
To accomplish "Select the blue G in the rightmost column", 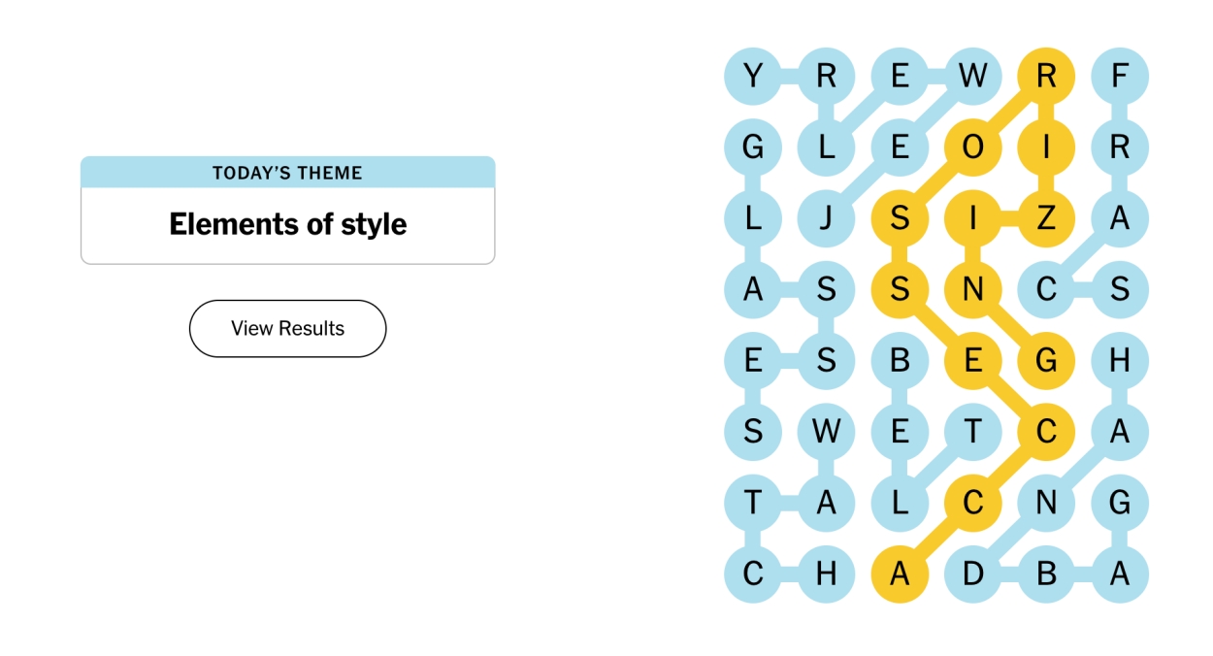I will point(1119,503).
